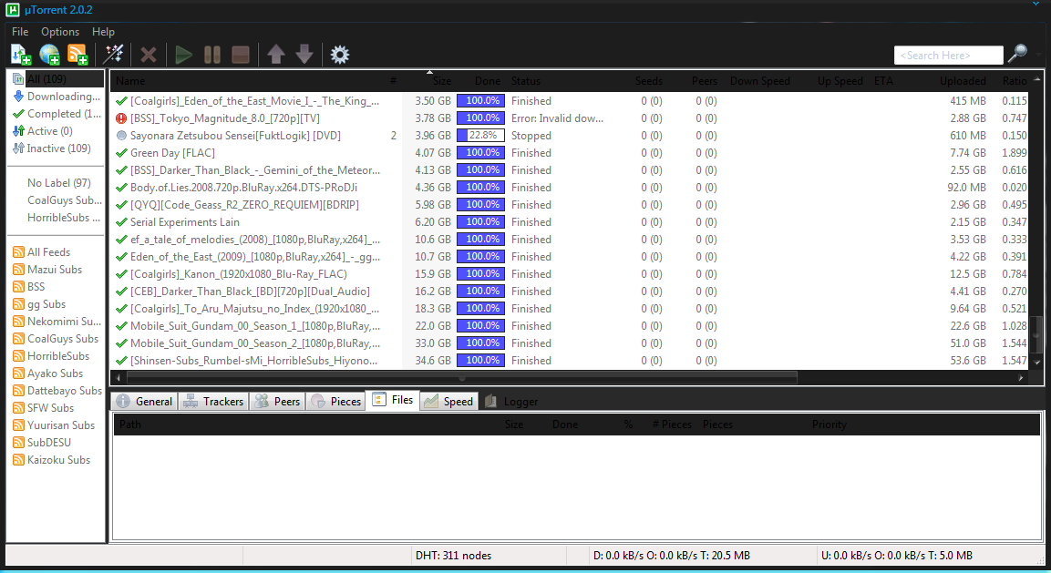This screenshot has height=573, width=1051.
Task: Click the Stop torrent square icon
Action: [x=241, y=55]
